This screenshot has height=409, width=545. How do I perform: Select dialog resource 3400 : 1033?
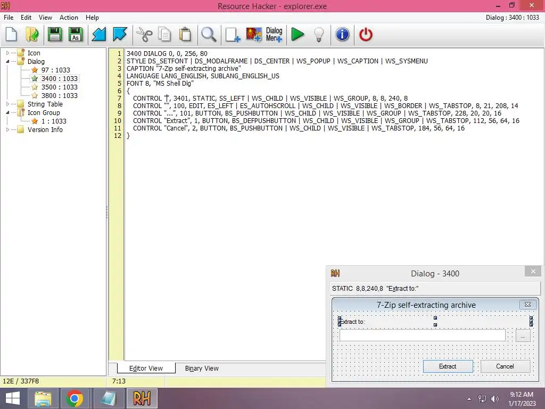point(60,79)
